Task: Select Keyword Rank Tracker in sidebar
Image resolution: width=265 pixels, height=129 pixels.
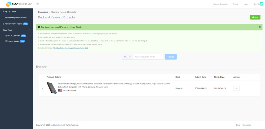Action: [x=14, y=24]
